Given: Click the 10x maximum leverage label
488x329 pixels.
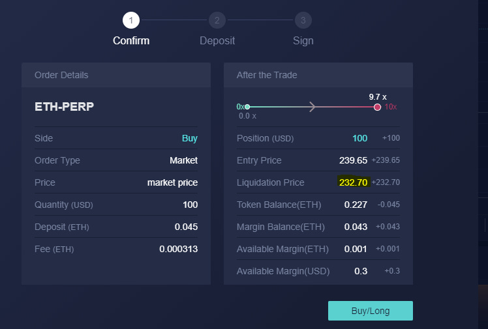Looking at the screenshot, I should pyautogui.click(x=391, y=107).
